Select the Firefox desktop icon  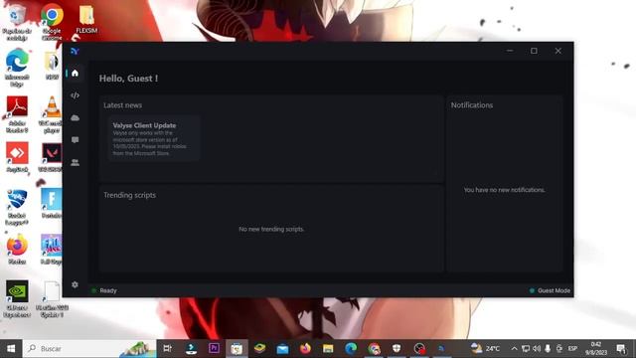point(17,250)
